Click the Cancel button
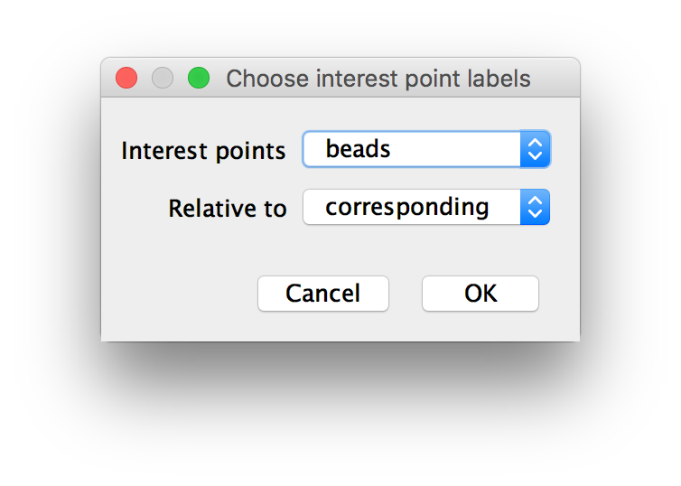The height and width of the screenshot is (486, 681). [323, 294]
